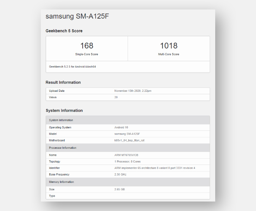Select the single-core score value 168
This screenshot has height=211, width=256.
pos(87,46)
